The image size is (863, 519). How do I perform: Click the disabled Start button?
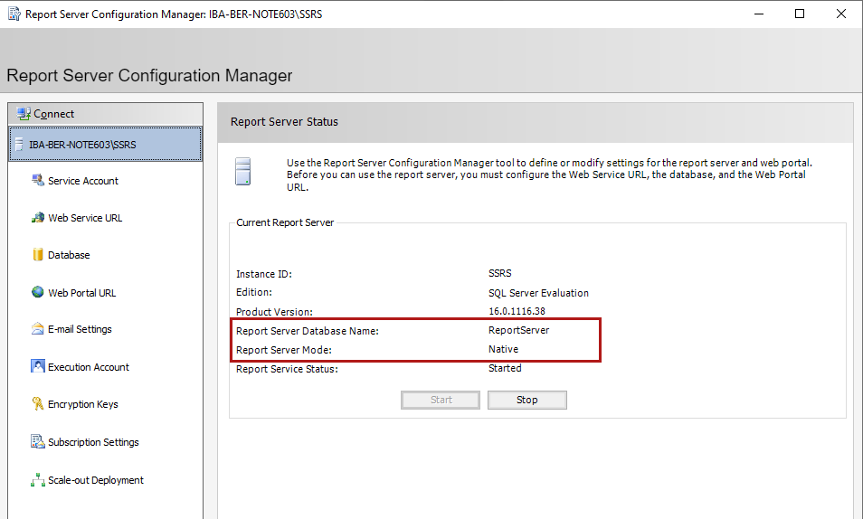tap(441, 401)
